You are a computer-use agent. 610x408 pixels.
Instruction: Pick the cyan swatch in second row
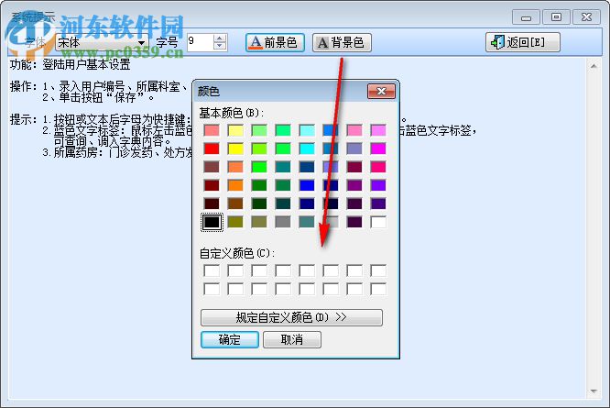coord(307,149)
